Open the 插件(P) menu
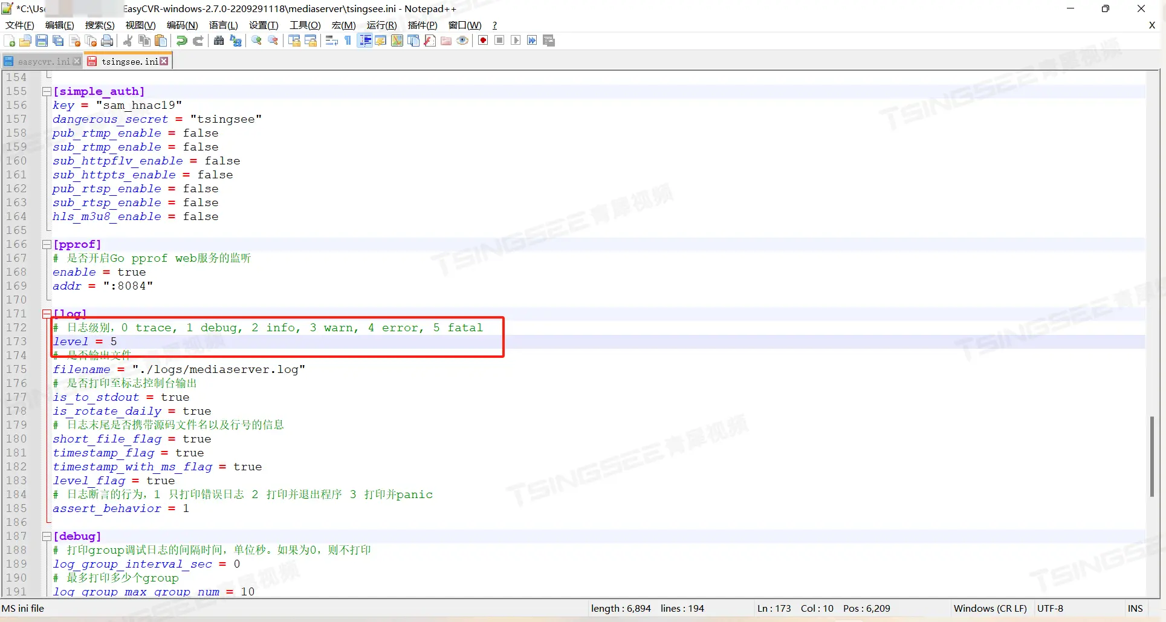 [423, 25]
